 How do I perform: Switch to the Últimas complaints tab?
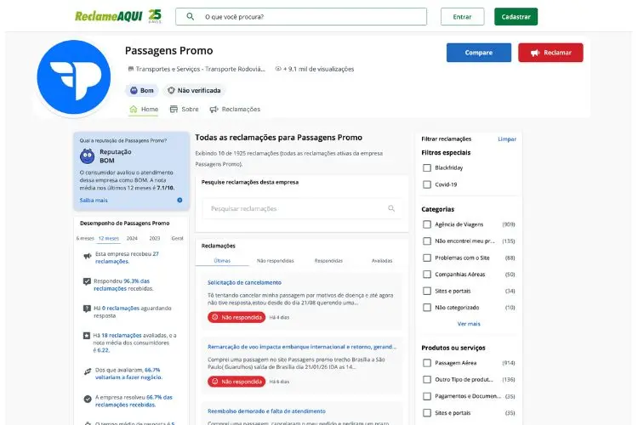[222, 260]
